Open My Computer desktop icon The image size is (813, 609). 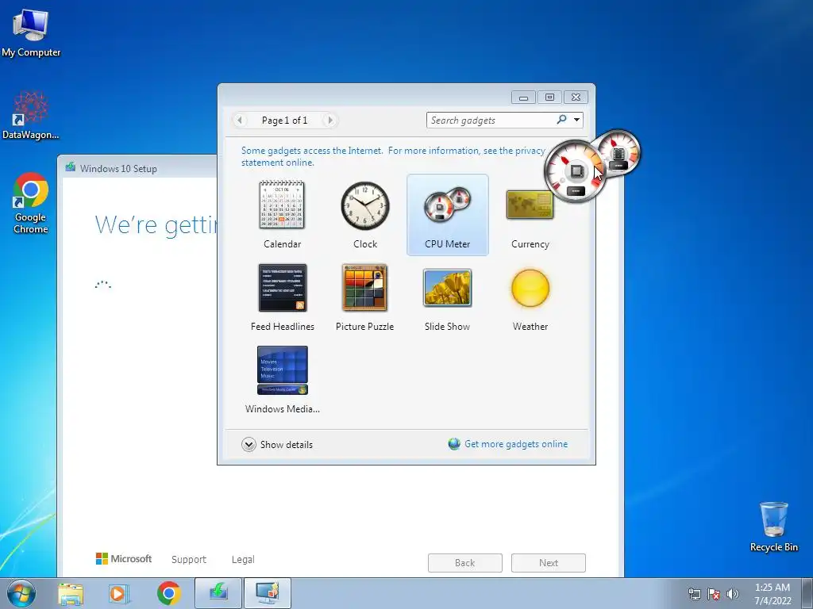(x=31, y=33)
